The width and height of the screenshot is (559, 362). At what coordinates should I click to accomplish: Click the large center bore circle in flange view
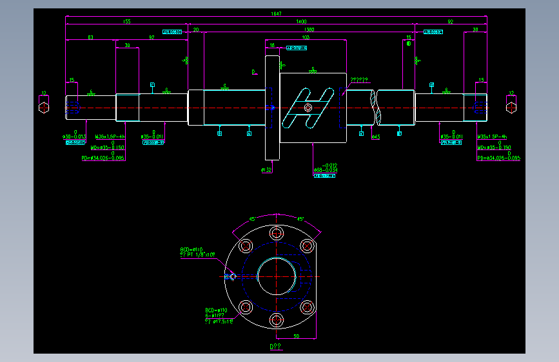(277, 276)
